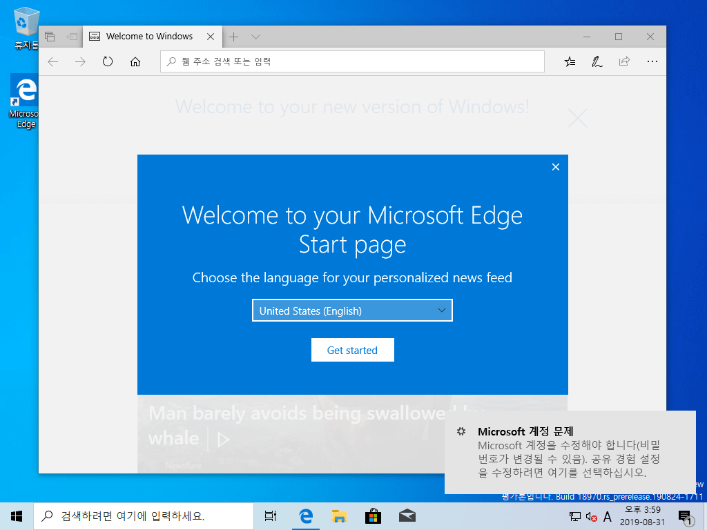Open Edge settings and more menu

tap(652, 61)
